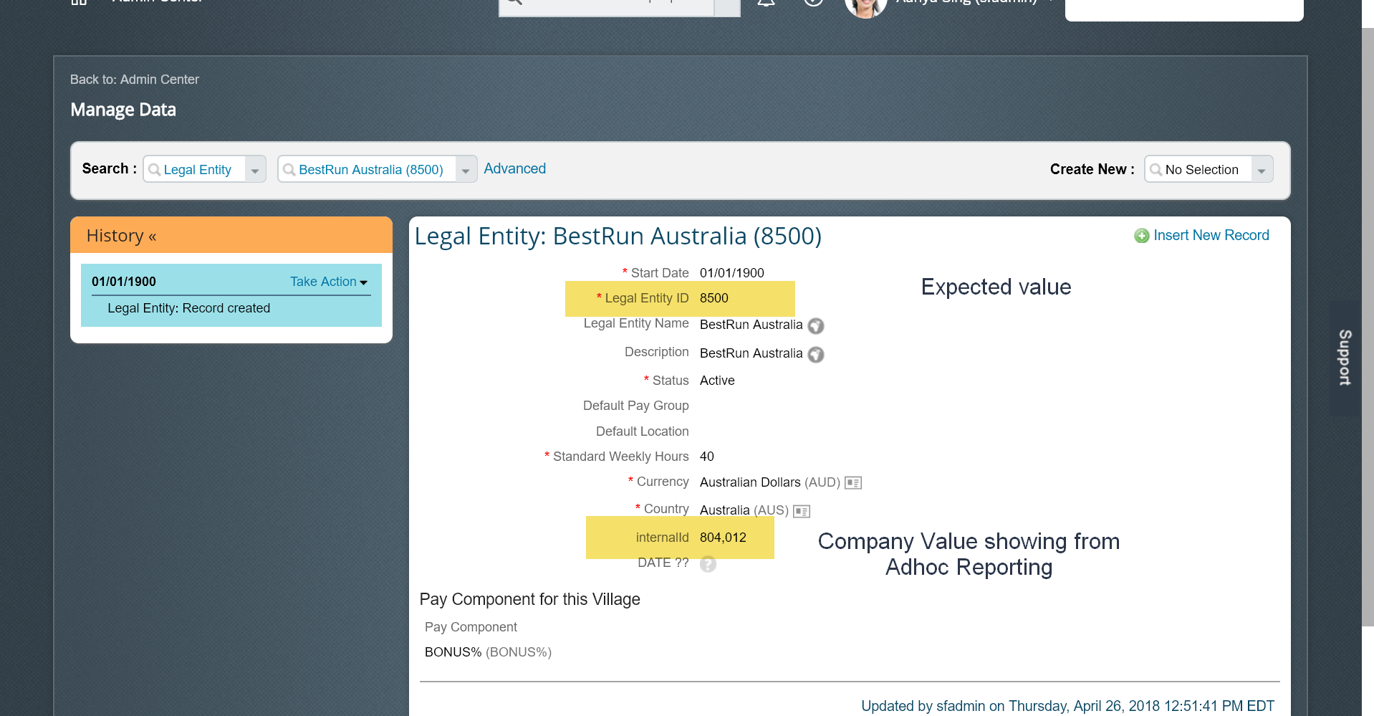Image resolution: width=1374 pixels, height=716 pixels.
Task: Click the Start Date value 01/01/1900
Action: [x=732, y=273]
